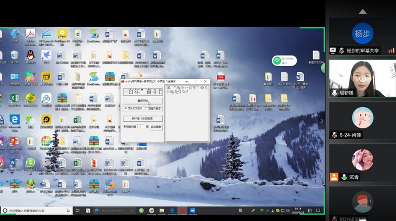Click the 自动抽取 button
Image resolution: width=396 pixels, height=221 pixels.
156,127
